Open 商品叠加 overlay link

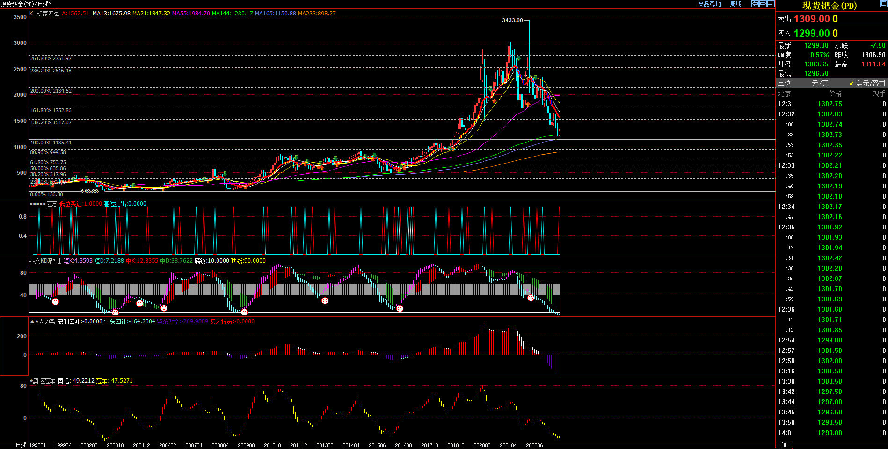pos(709,4)
